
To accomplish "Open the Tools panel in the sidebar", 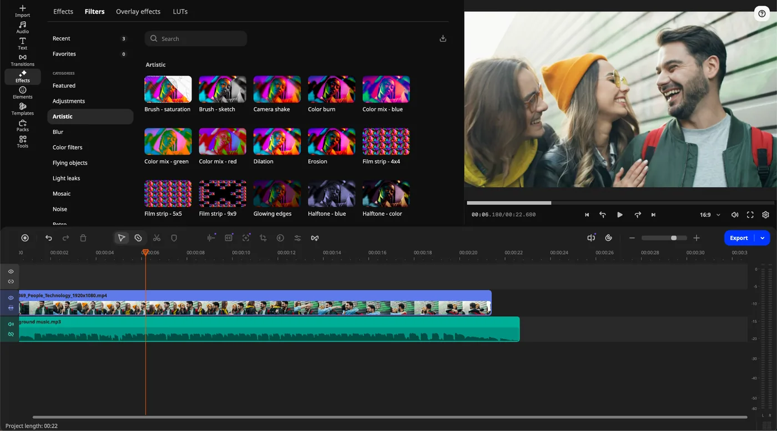I will pos(23,142).
